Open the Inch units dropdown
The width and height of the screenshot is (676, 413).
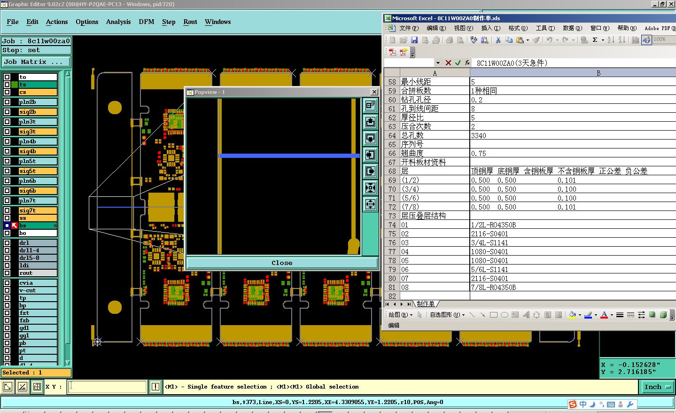657,387
